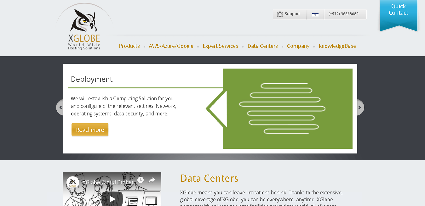Open the KnowledgeBase menu
Screen dimensions: 425x206
coord(337,46)
